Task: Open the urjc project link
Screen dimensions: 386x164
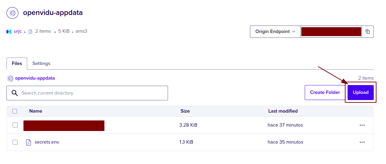Action: pyautogui.click(x=18, y=31)
